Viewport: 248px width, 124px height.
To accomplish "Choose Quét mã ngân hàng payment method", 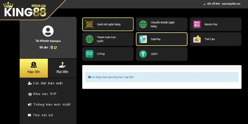I will click(108, 24).
